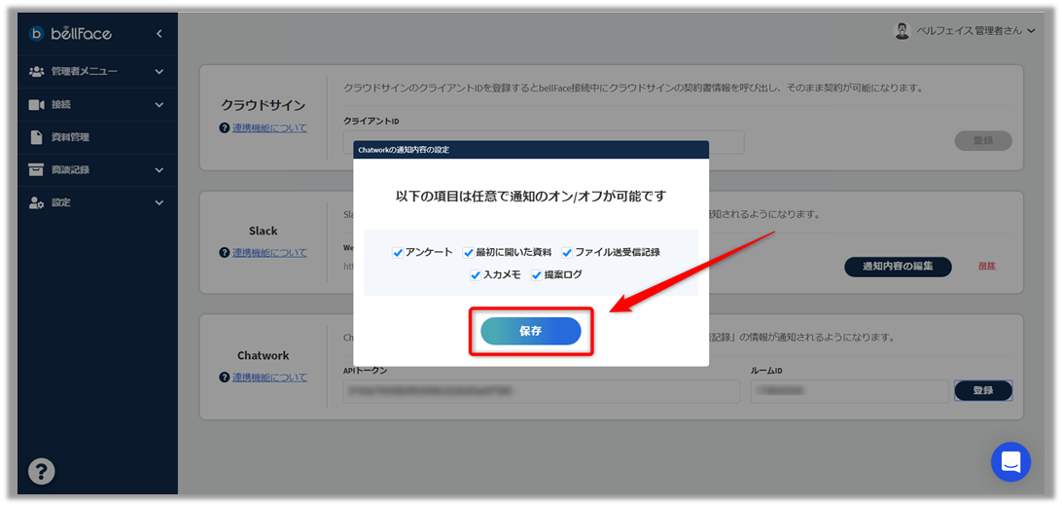Click the クラウドサイン help question icon
This screenshot has width=1062, height=506.
point(225,128)
